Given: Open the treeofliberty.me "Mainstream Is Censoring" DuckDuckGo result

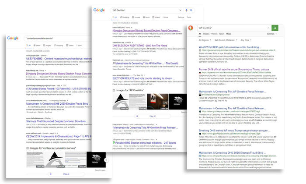Looking at the screenshot, I should (x=232, y=92).
